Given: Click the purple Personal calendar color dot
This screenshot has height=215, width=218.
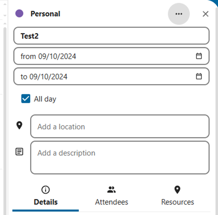Looking at the screenshot, I should pyautogui.click(x=19, y=14).
